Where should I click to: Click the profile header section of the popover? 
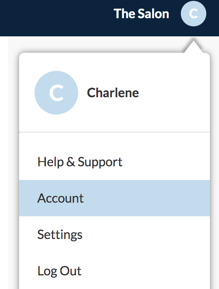coord(114,93)
